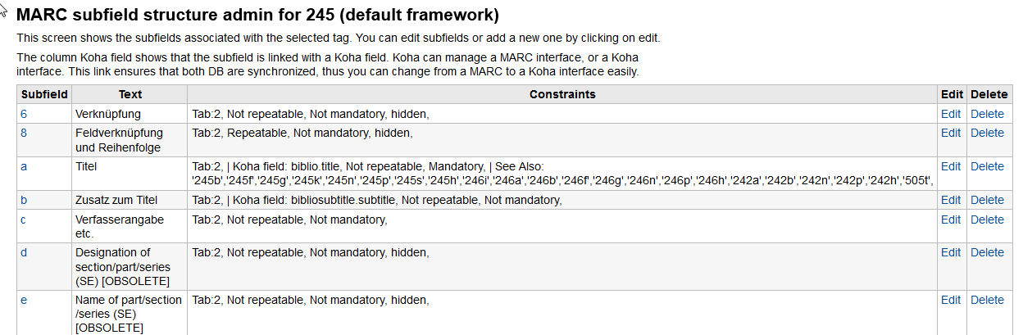This screenshot has height=335, width=1023.
Task: Open subfield 6 link
Action: 24,114
